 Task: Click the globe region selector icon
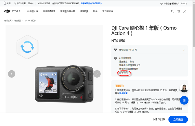coord(161,3)
